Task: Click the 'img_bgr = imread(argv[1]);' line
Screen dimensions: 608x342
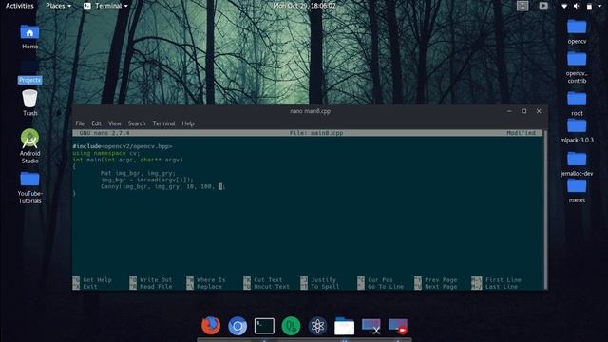Action: click(147, 180)
